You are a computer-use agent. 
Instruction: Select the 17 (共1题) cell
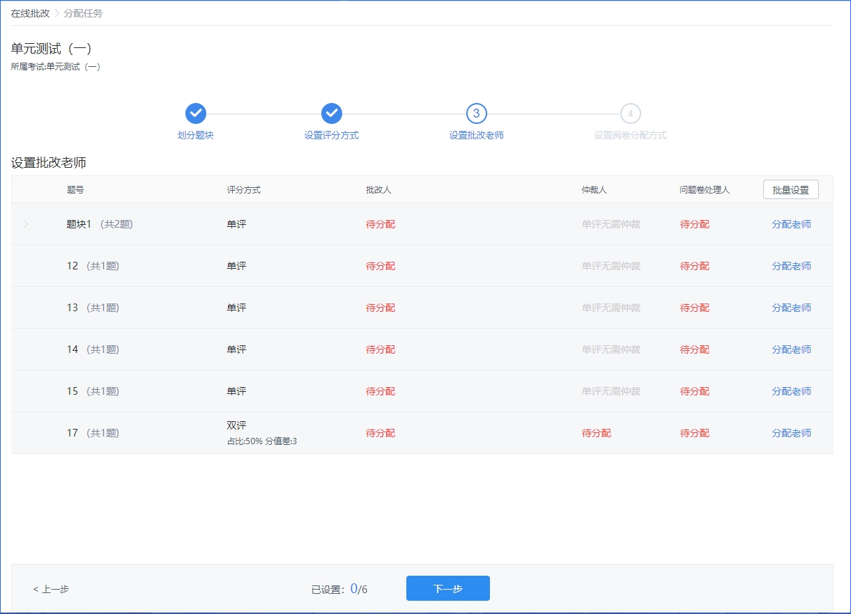[93, 433]
